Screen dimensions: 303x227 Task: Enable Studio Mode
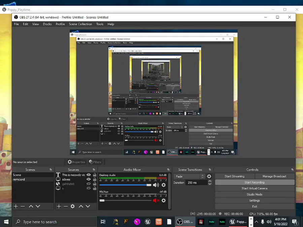click(x=255, y=194)
